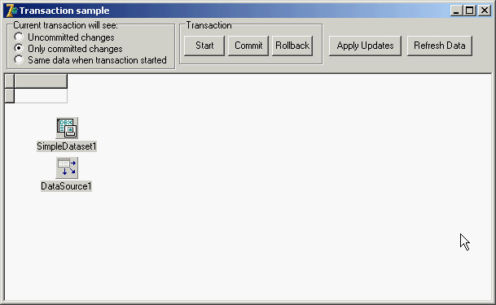Click the Delphi app icon in title bar

pos(11,11)
